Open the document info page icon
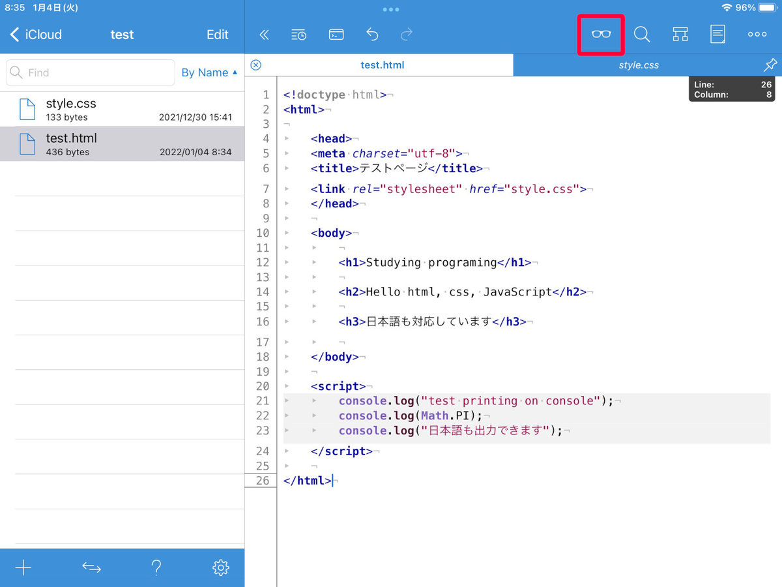Viewport: 782px width, 587px height. click(x=717, y=35)
